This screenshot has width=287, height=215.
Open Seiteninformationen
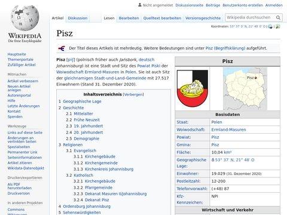click(25, 158)
